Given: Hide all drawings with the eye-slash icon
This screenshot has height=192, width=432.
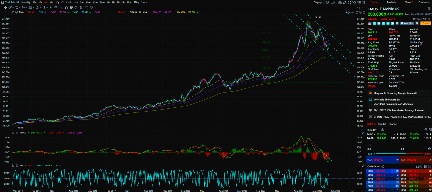Looking at the screenshot, I should [76, 8].
